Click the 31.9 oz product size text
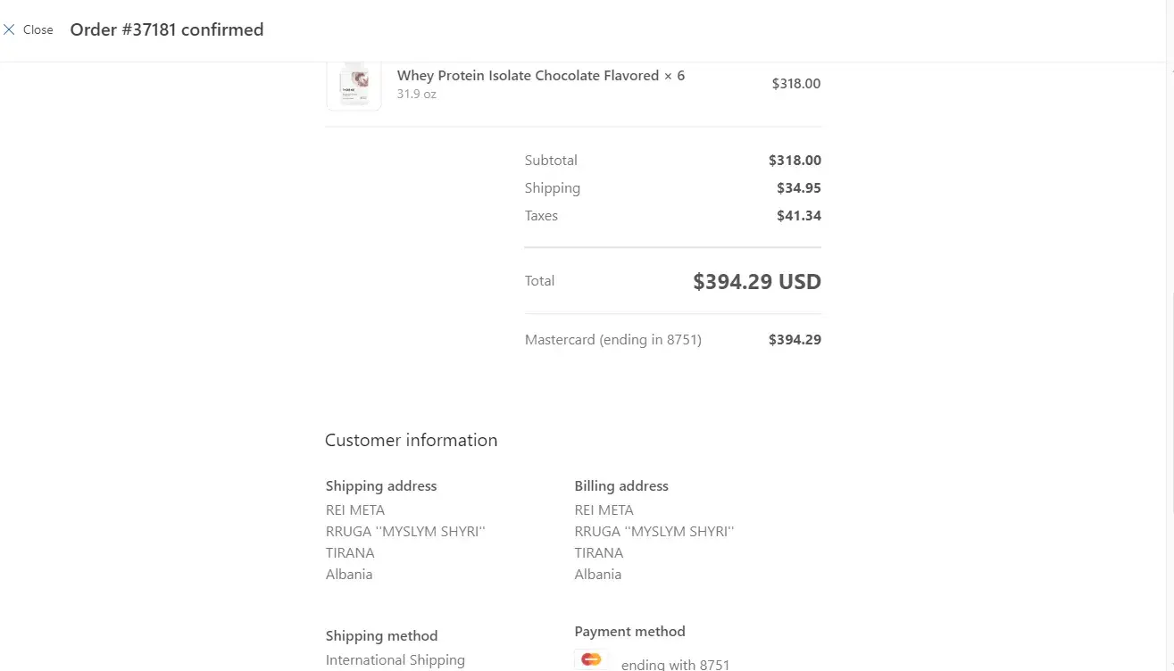Viewport: 1174px width, 671px height. 417,94
